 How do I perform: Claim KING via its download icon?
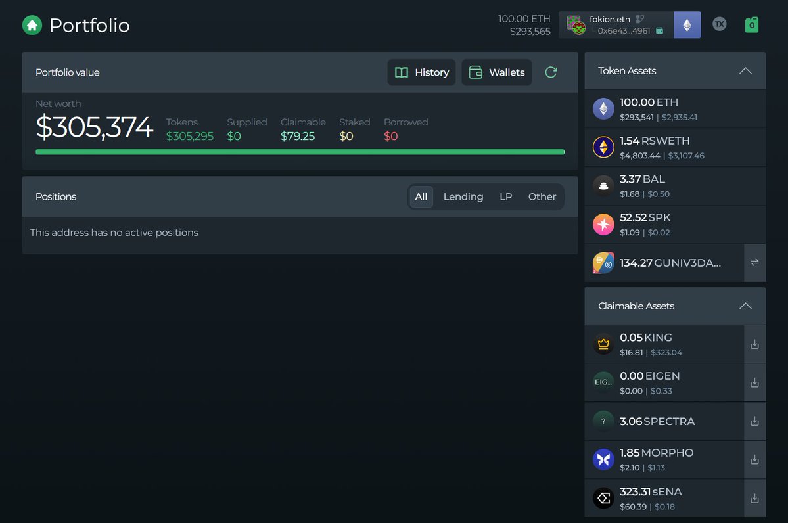pyautogui.click(x=754, y=344)
